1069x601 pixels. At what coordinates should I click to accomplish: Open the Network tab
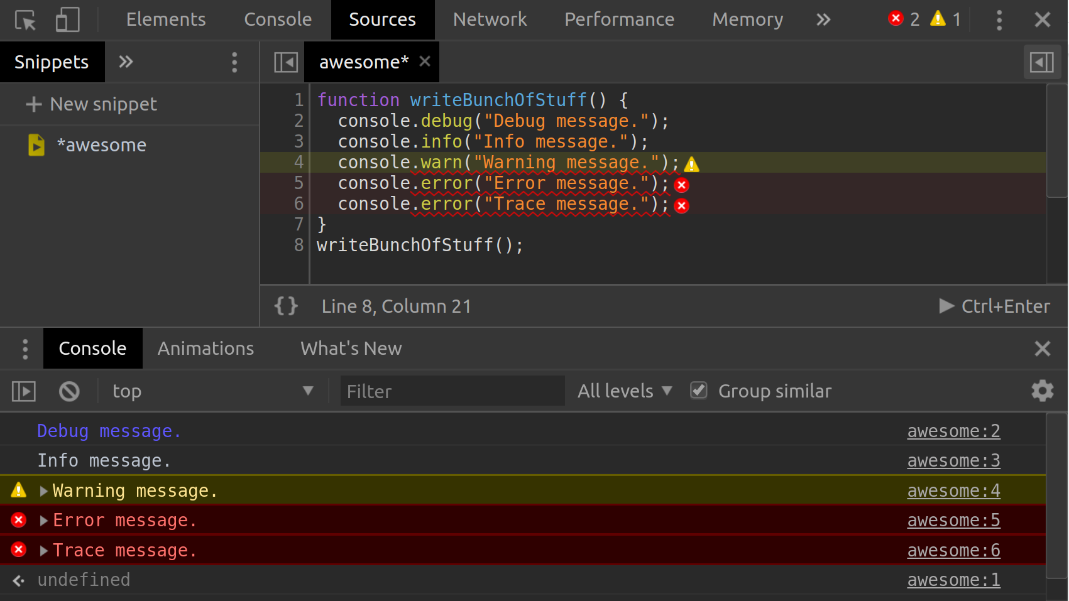click(490, 19)
